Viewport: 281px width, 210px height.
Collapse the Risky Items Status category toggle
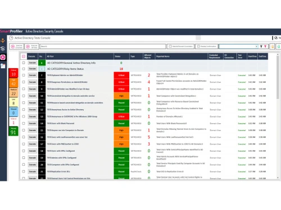click(42, 69)
